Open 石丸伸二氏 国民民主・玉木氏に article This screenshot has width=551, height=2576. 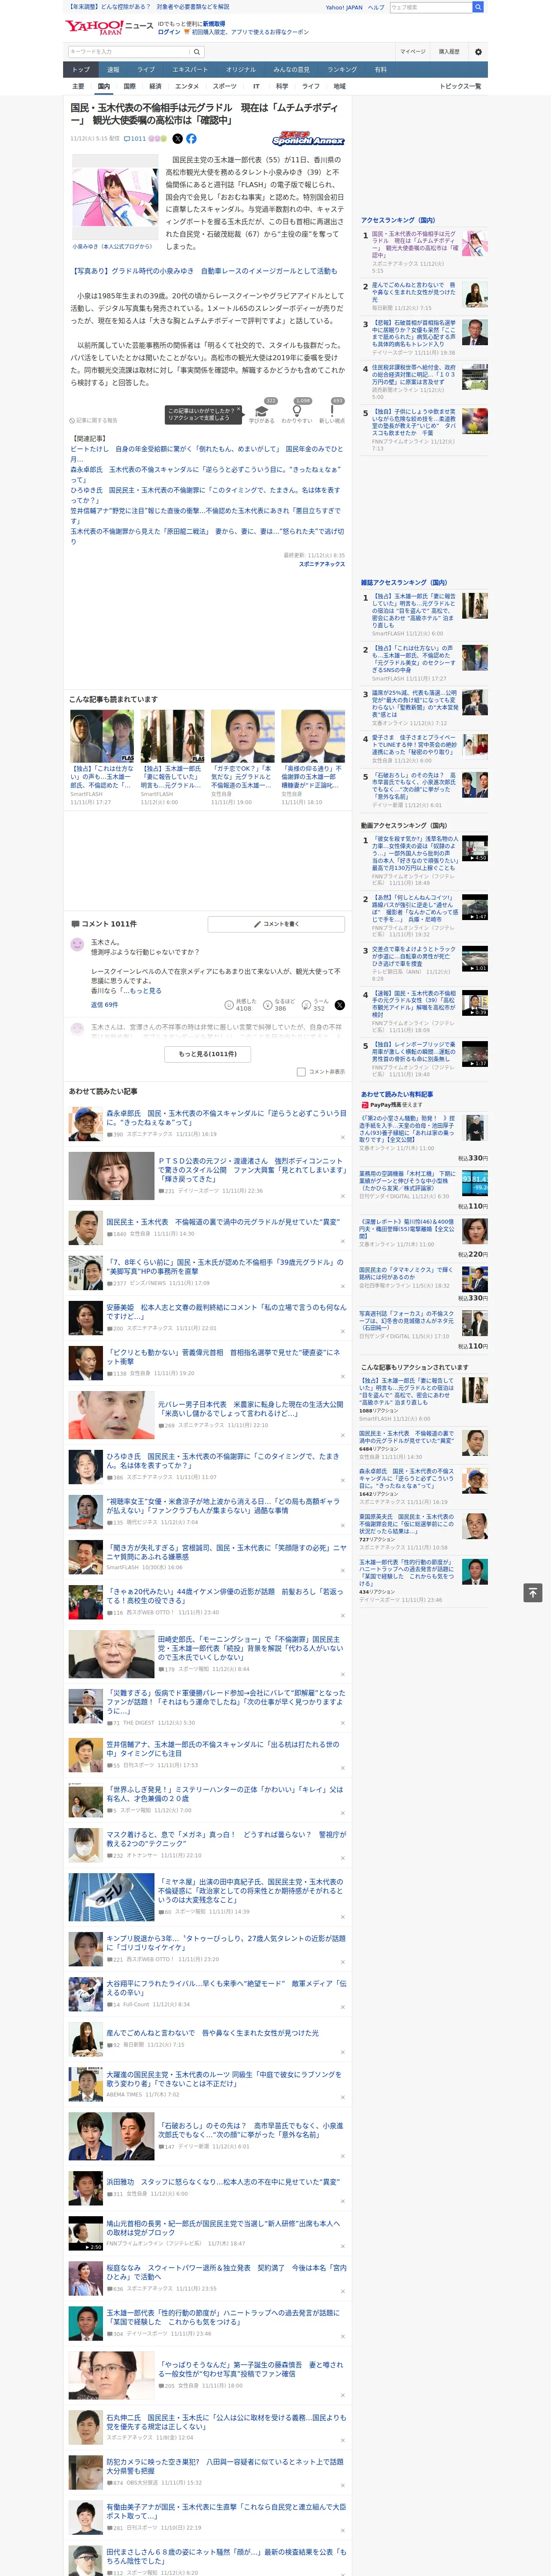click(x=226, y=2422)
